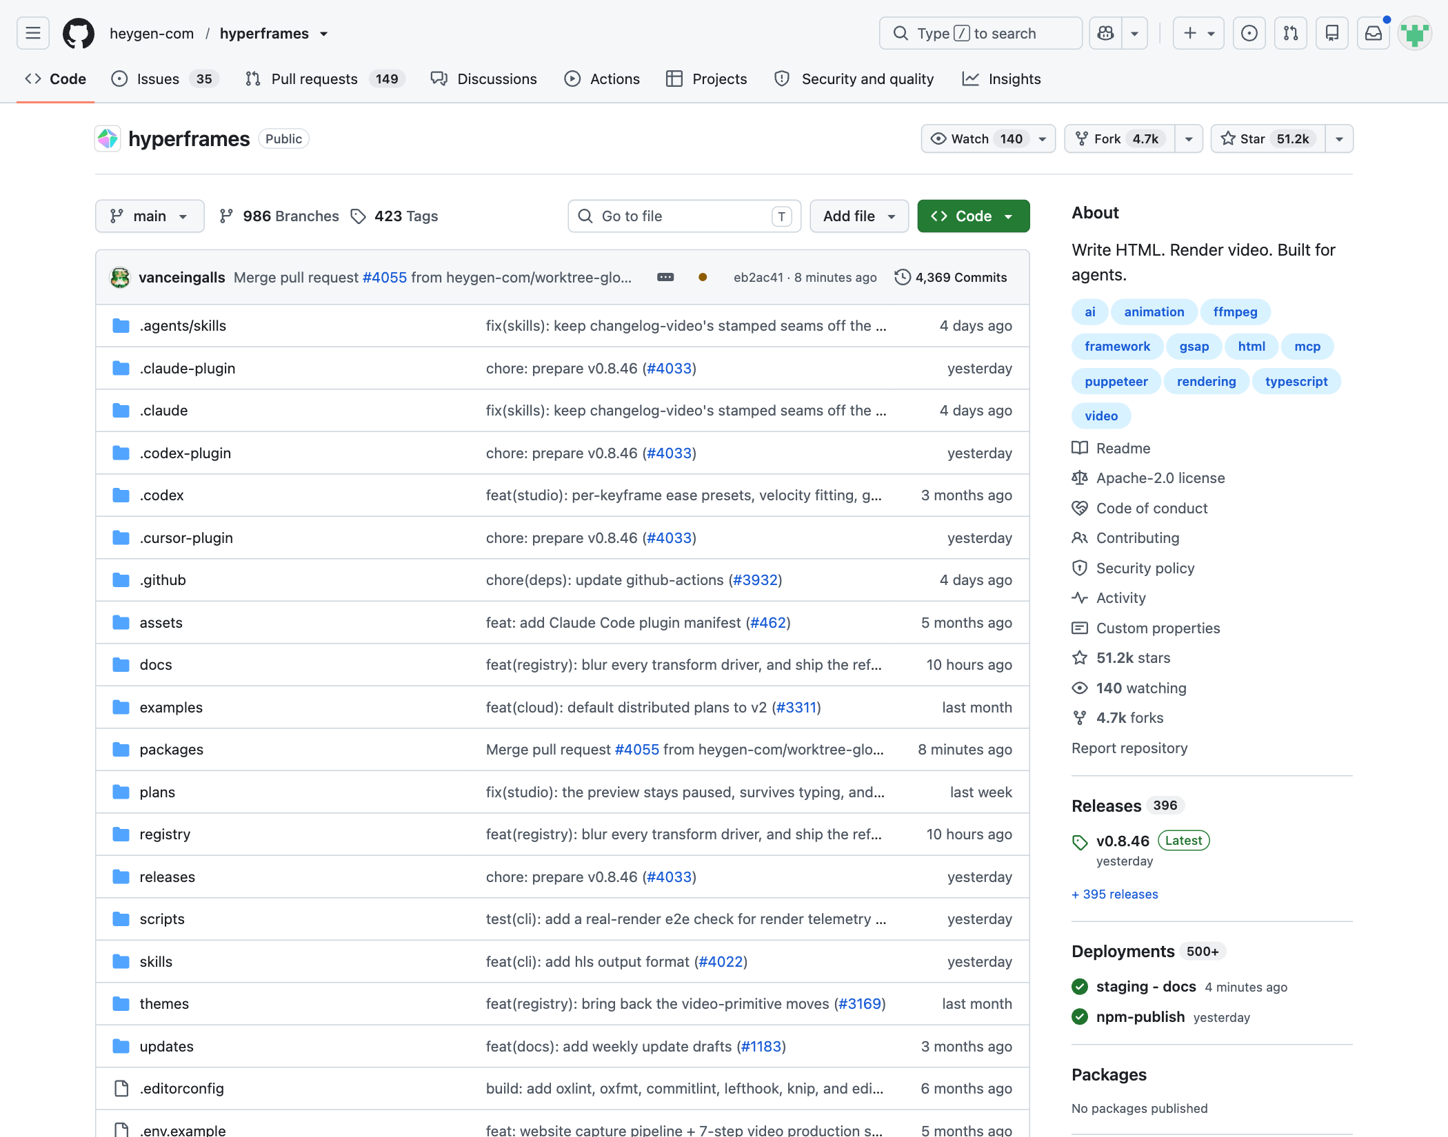The width and height of the screenshot is (1448, 1137).
Task: Expand the Fork options dropdown arrow
Action: click(x=1189, y=139)
